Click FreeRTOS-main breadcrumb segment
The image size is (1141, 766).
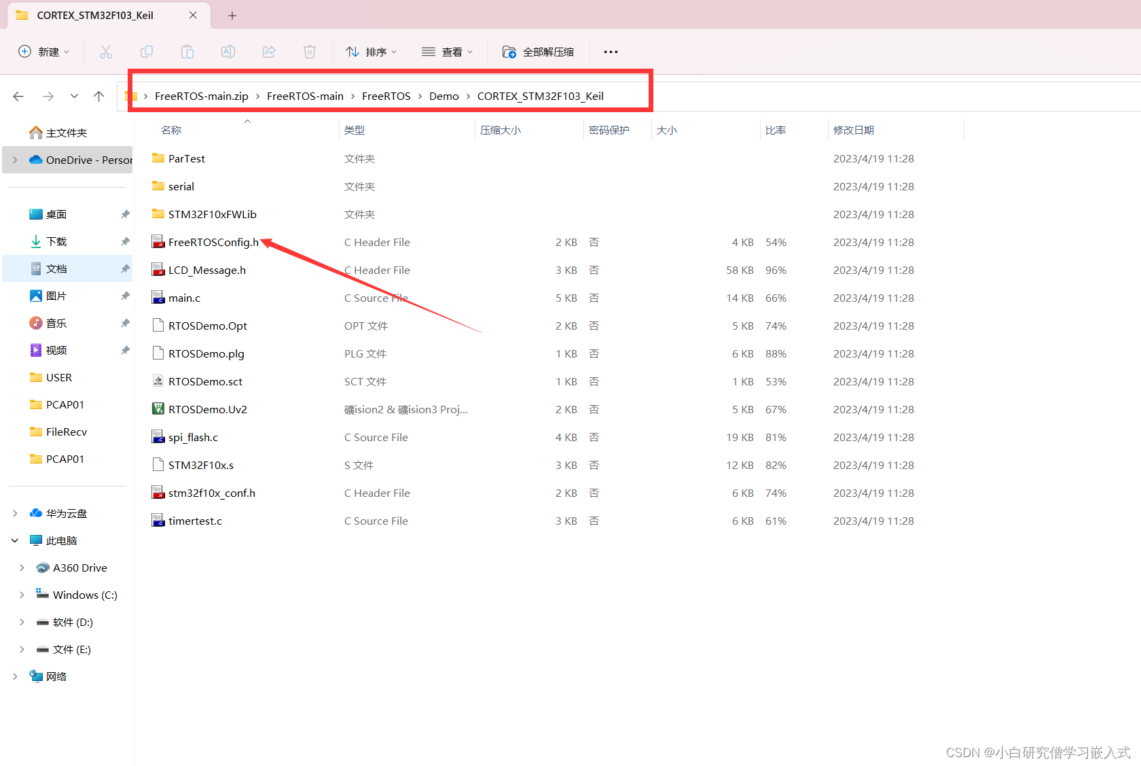pyautogui.click(x=305, y=97)
